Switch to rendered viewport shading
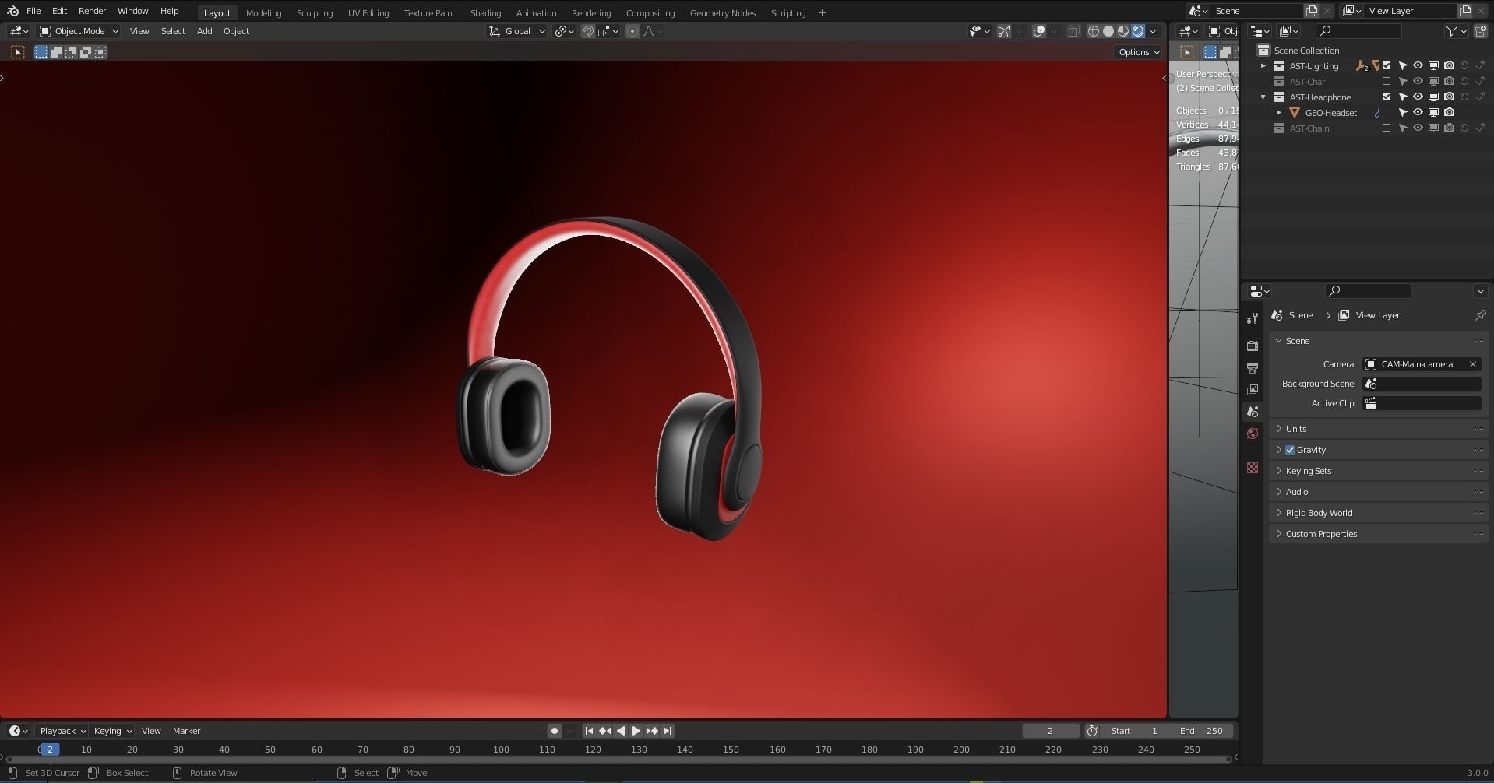The height and width of the screenshot is (783, 1494). coord(1138,31)
